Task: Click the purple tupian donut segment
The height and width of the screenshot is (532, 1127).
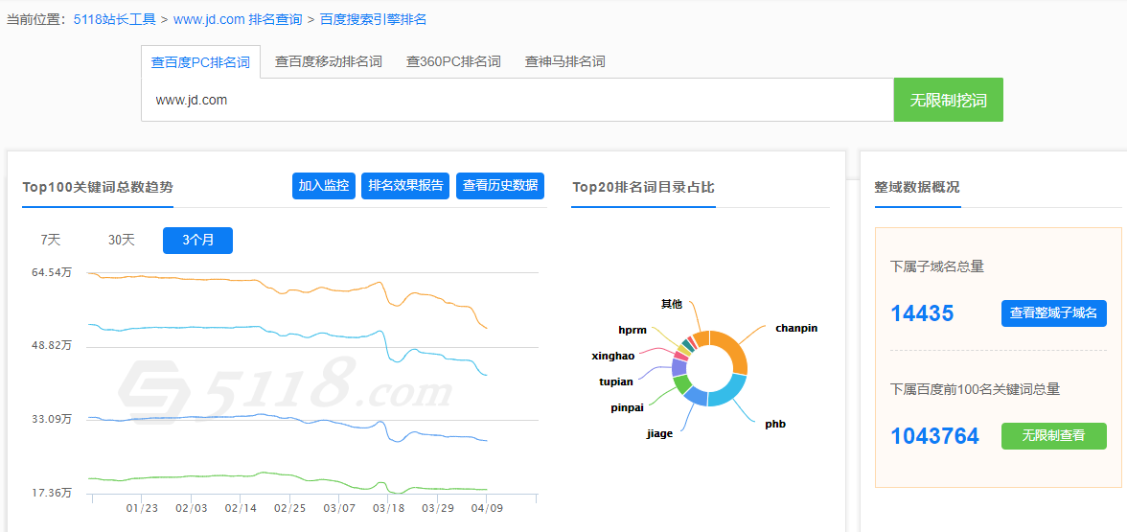Action: tap(678, 367)
